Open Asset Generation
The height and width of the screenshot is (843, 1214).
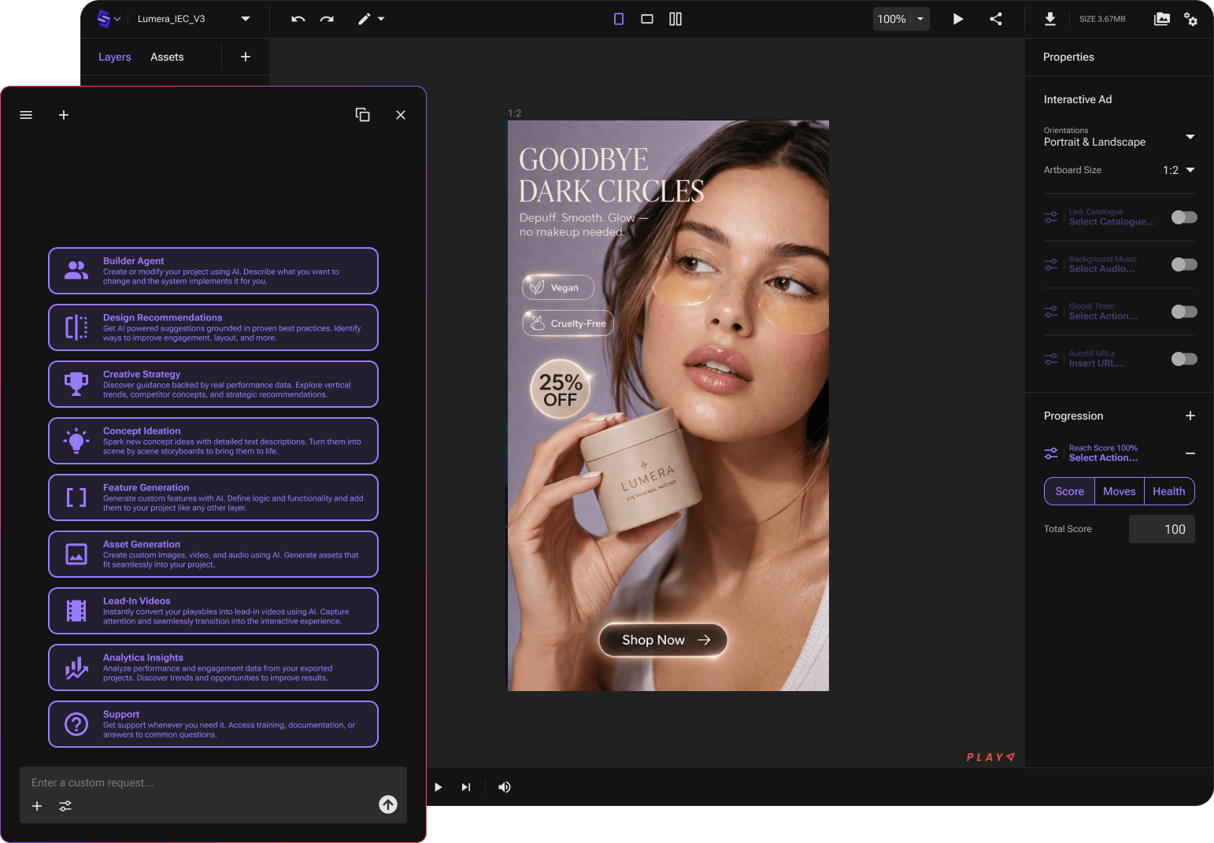coord(213,554)
